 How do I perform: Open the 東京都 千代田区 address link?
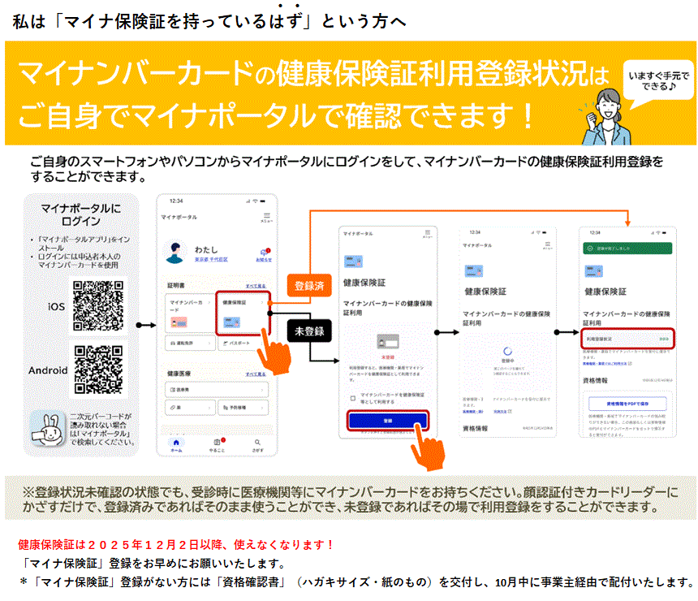point(211,259)
